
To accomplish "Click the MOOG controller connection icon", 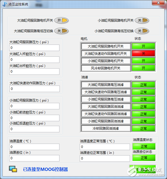I will coord(13,169).
